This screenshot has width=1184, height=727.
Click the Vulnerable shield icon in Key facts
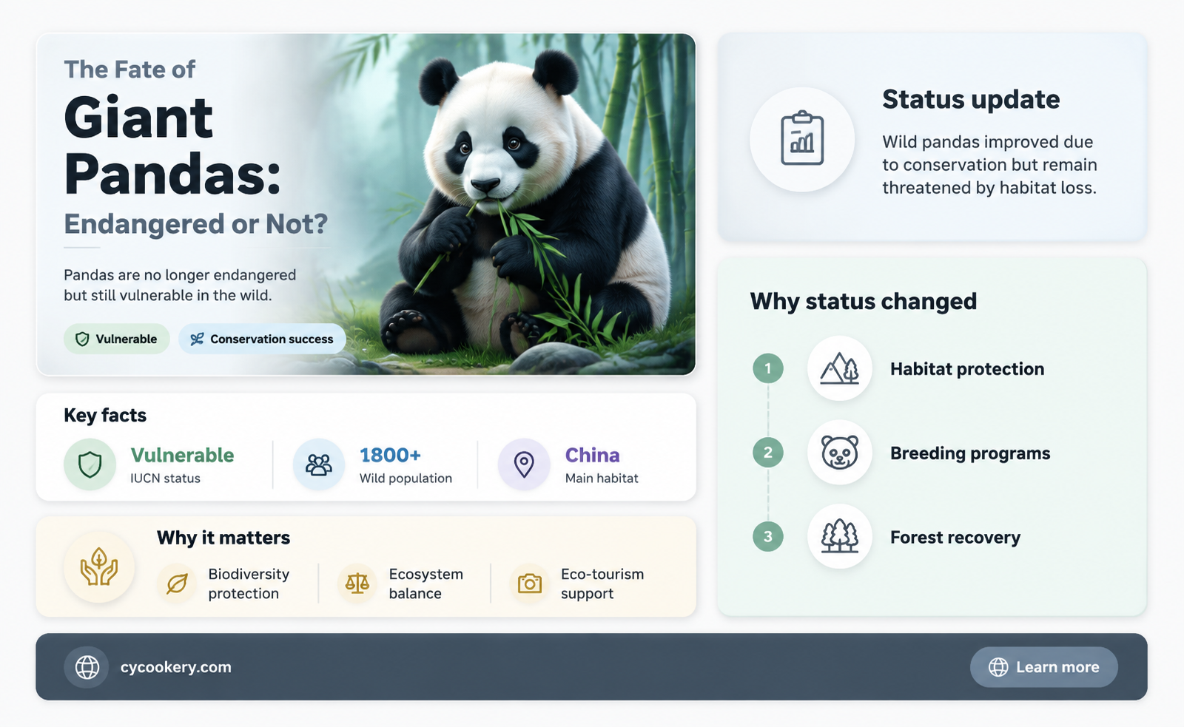point(90,465)
